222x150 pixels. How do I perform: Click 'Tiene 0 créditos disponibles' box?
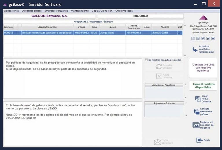coord(203,86)
